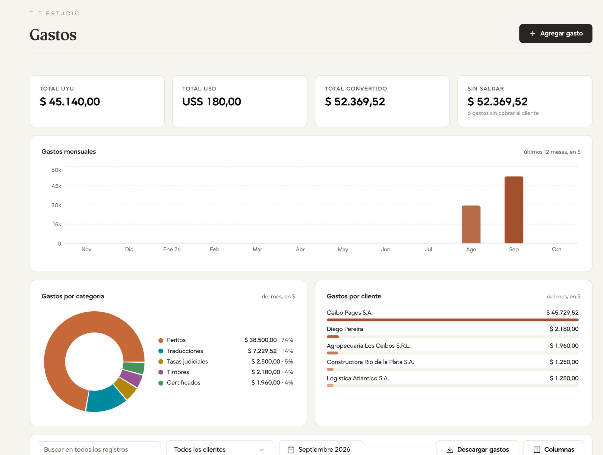Viewport: 603px width, 455px height.
Task: Select Constructora Río de la Plata S.A.
Action: tap(453, 364)
